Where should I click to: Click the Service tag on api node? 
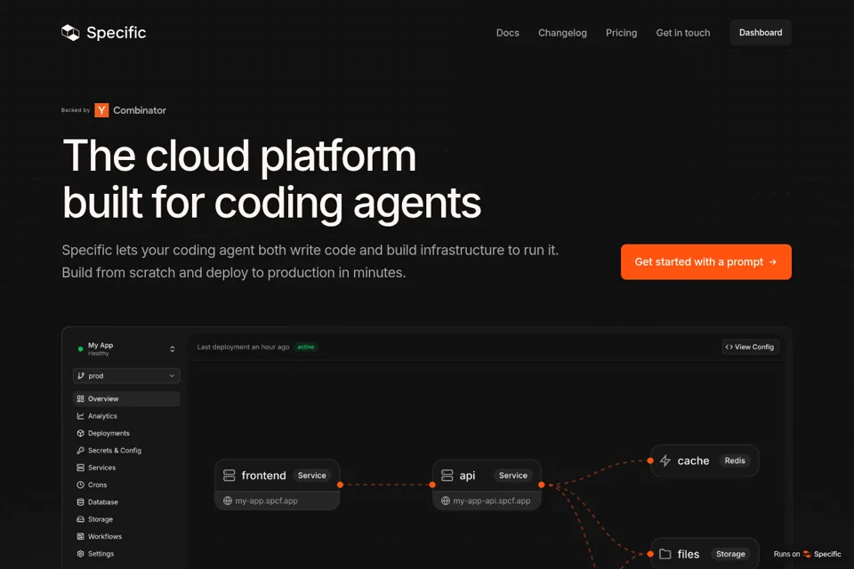click(513, 476)
